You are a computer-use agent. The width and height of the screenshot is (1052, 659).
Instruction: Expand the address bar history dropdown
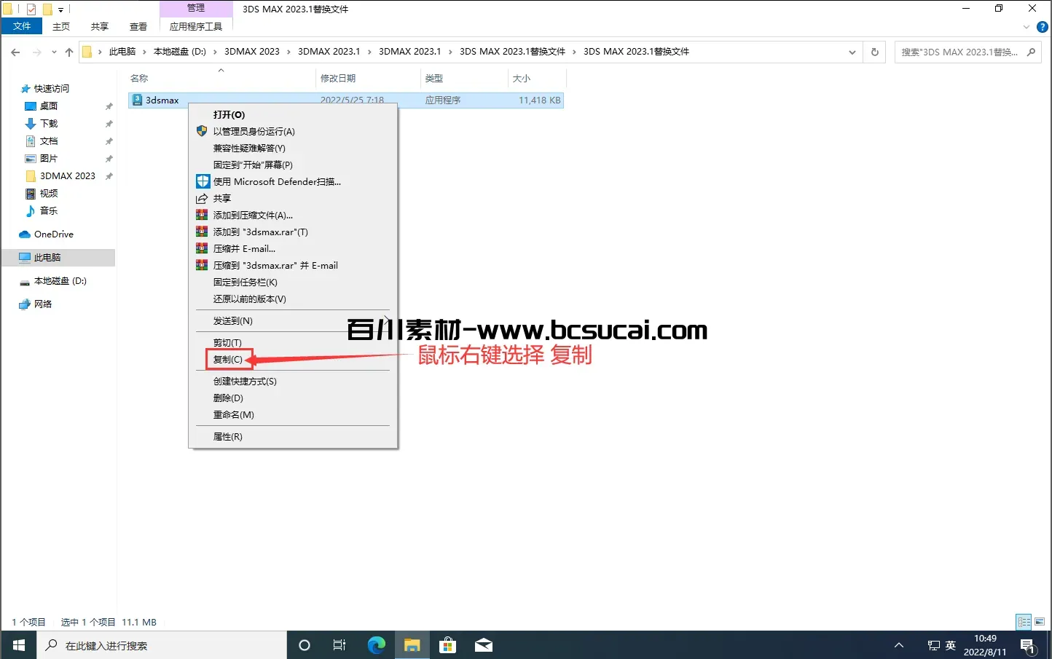(852, 52)
